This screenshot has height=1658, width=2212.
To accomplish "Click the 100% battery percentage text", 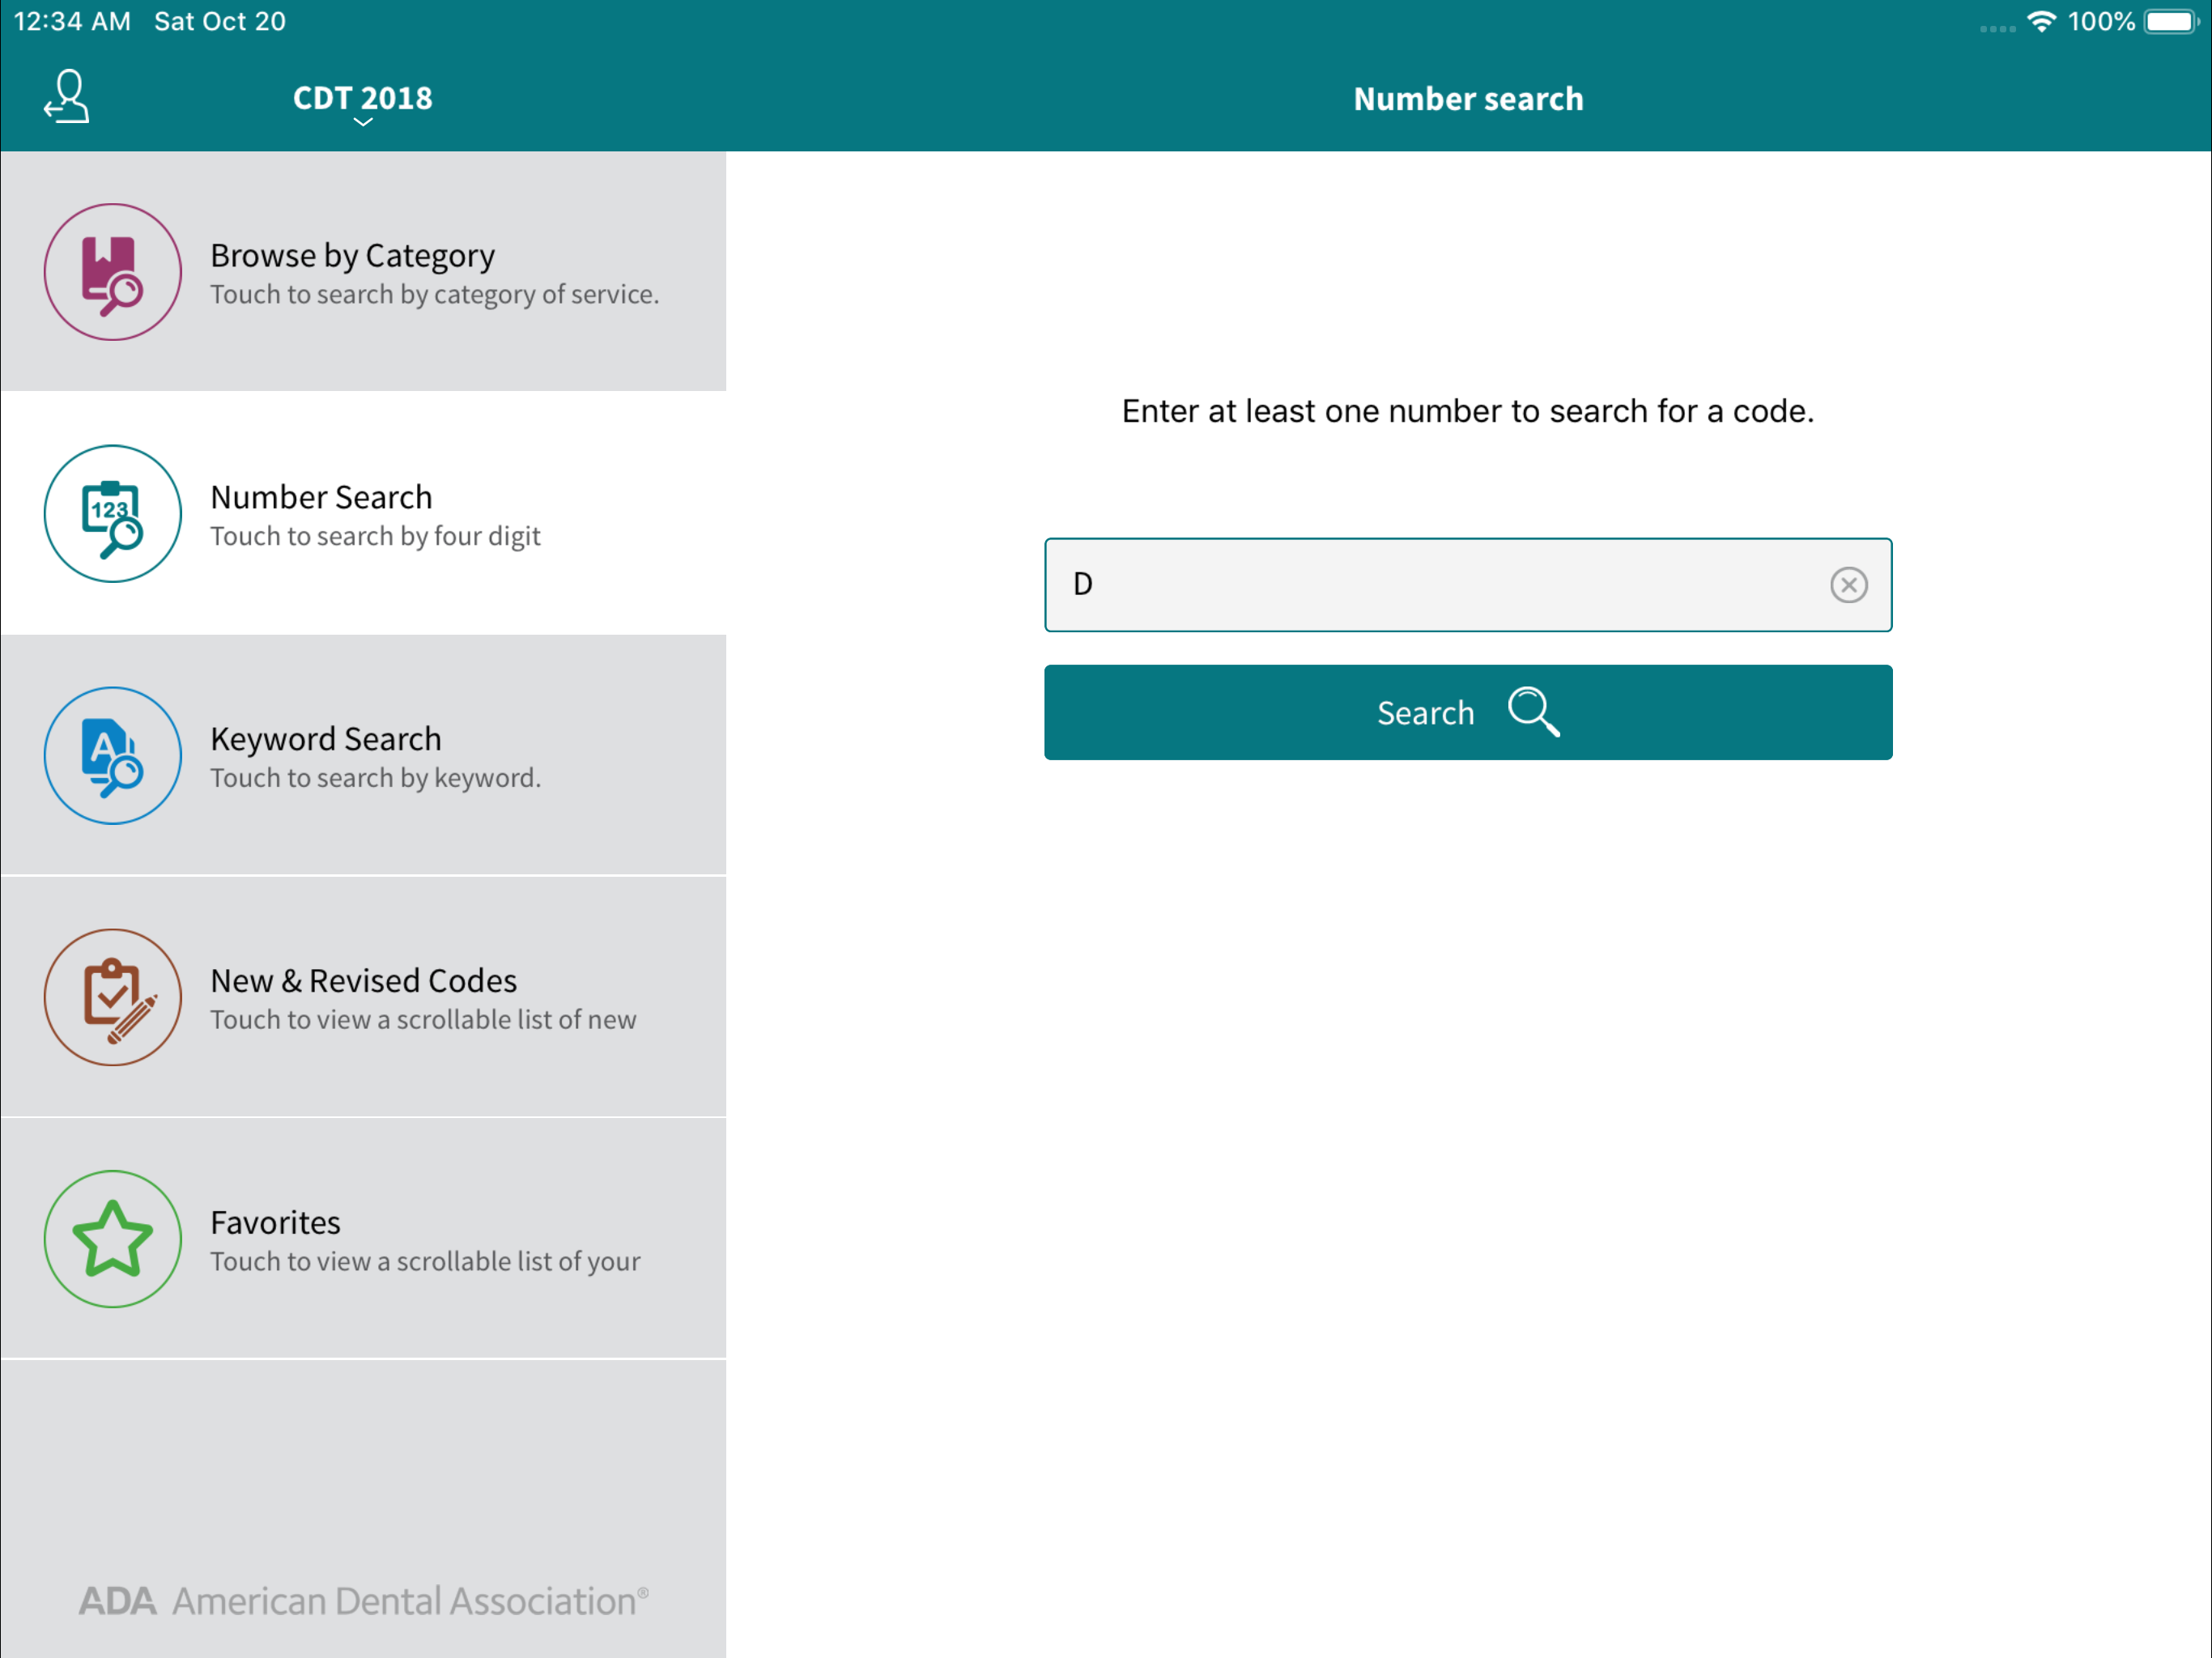I will coord(2101,21).
